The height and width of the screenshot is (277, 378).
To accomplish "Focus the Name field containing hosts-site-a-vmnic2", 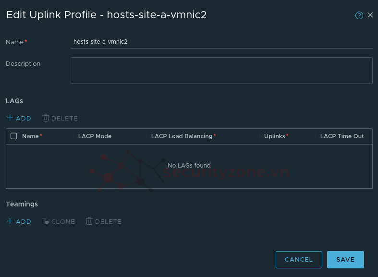I will 221,42.
